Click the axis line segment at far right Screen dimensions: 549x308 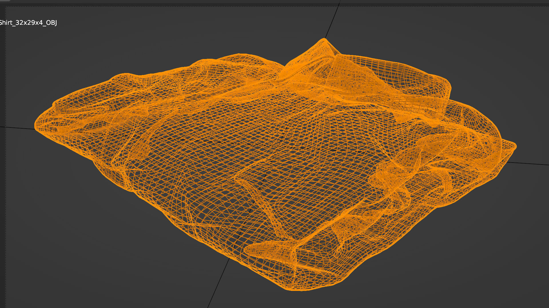pos(529,163)
